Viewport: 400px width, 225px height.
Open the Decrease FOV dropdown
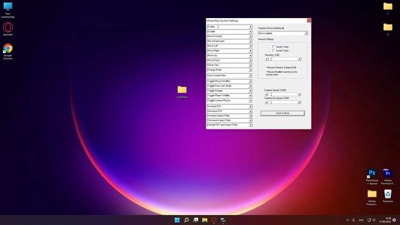coord(229,111)
